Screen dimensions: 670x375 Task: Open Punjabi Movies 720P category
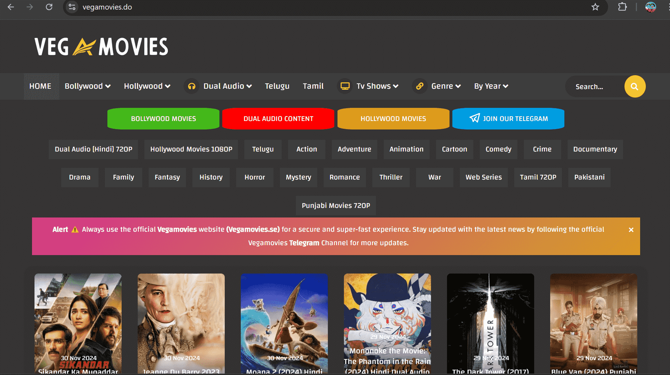pos(336,206)
